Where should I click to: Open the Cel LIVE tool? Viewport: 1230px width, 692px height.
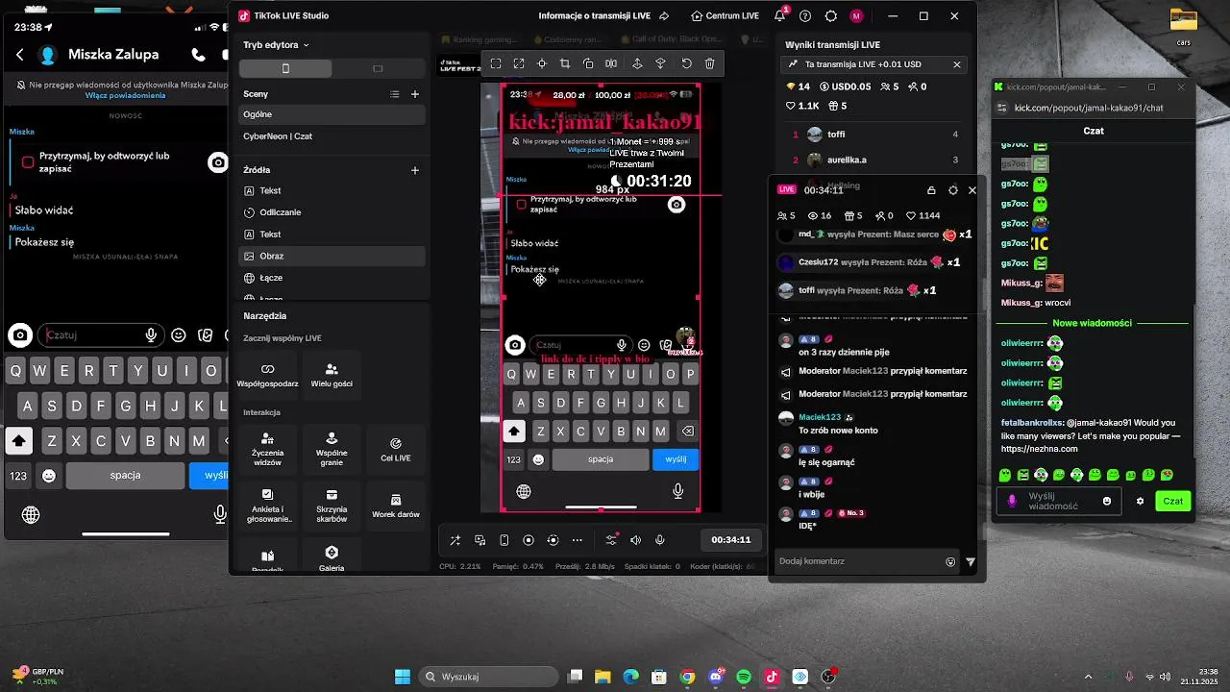[396, 449]
